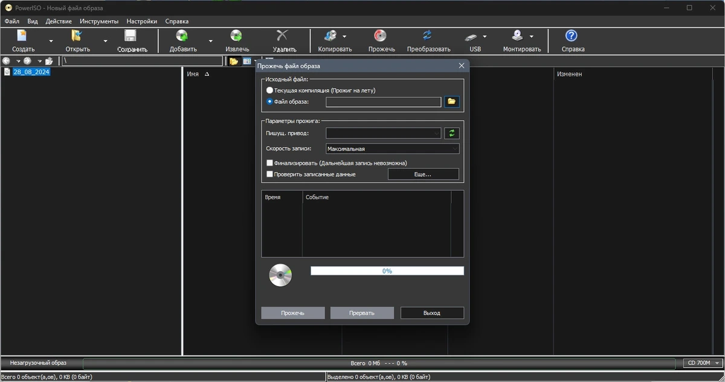Click the USB drive toolbar icon
Viewport: 725px width, 382px height.
[472, 36]
